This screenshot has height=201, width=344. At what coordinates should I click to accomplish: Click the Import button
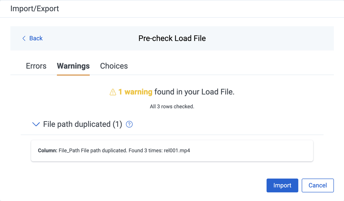tap(282, 185)
